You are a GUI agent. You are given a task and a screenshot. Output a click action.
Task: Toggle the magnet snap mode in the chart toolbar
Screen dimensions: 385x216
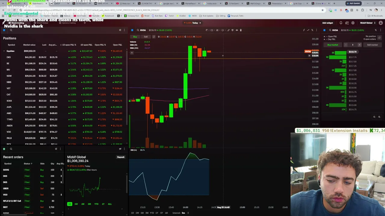click(x=233, y=30)
